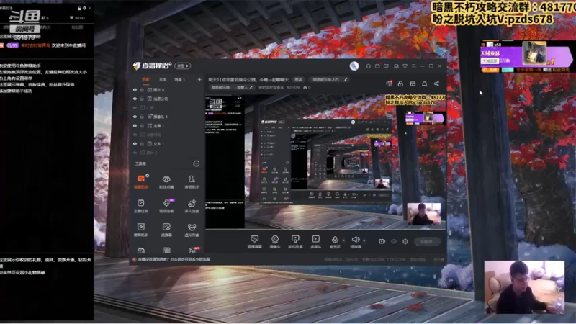Edit the second title-row field with its pencil
Image resolution: width=576 pixels, height=324 pixels.
[346, 79]
